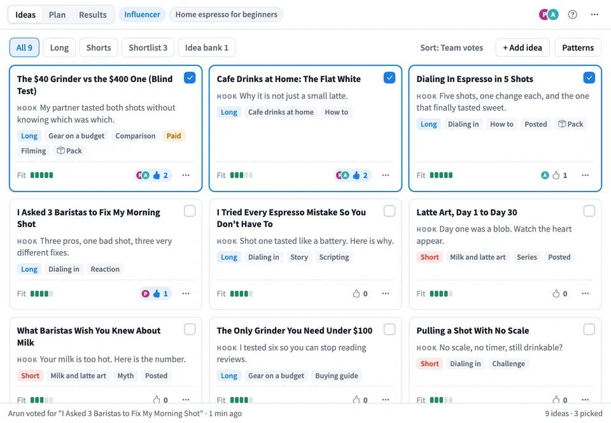Open more options on Baristas Wish Milk card

[x=186, y=399]
